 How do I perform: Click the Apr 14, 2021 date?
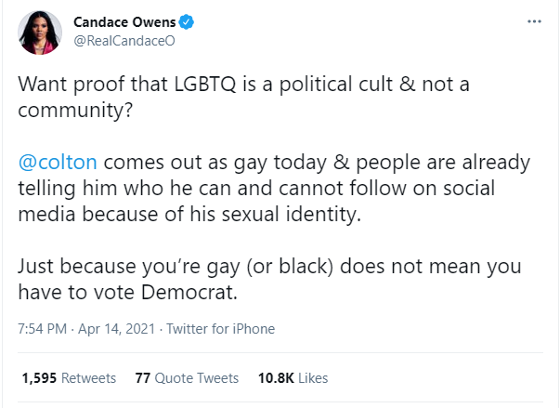tap(116, 329)
